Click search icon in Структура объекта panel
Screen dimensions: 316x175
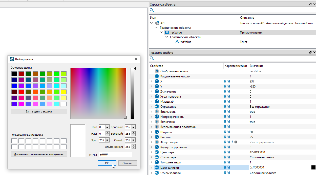tap(152, 10)
